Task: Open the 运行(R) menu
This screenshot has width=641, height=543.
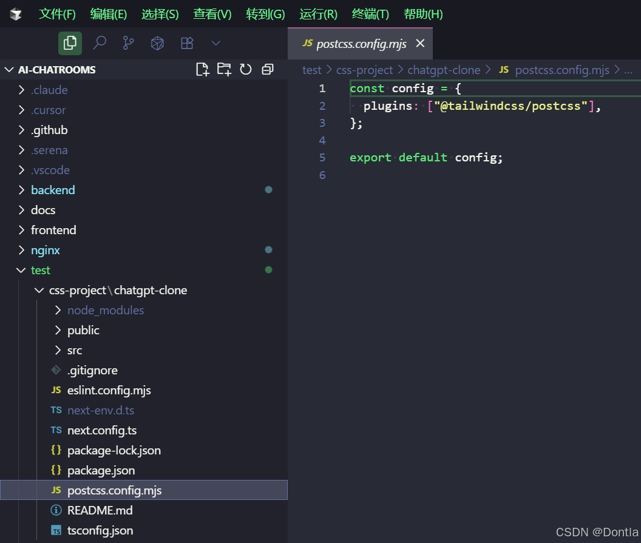Action: pos(318,15)
